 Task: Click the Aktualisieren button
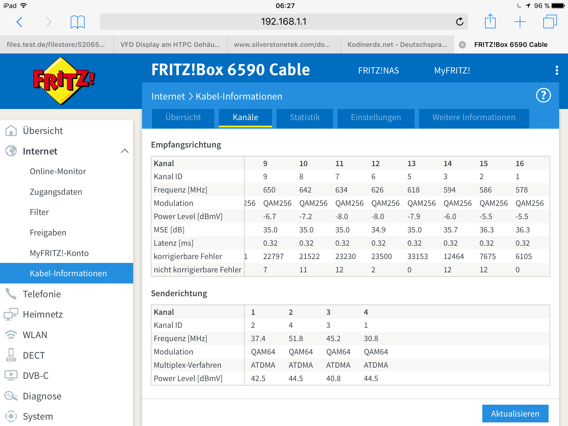pyautogui.click(x=515, y=414)
